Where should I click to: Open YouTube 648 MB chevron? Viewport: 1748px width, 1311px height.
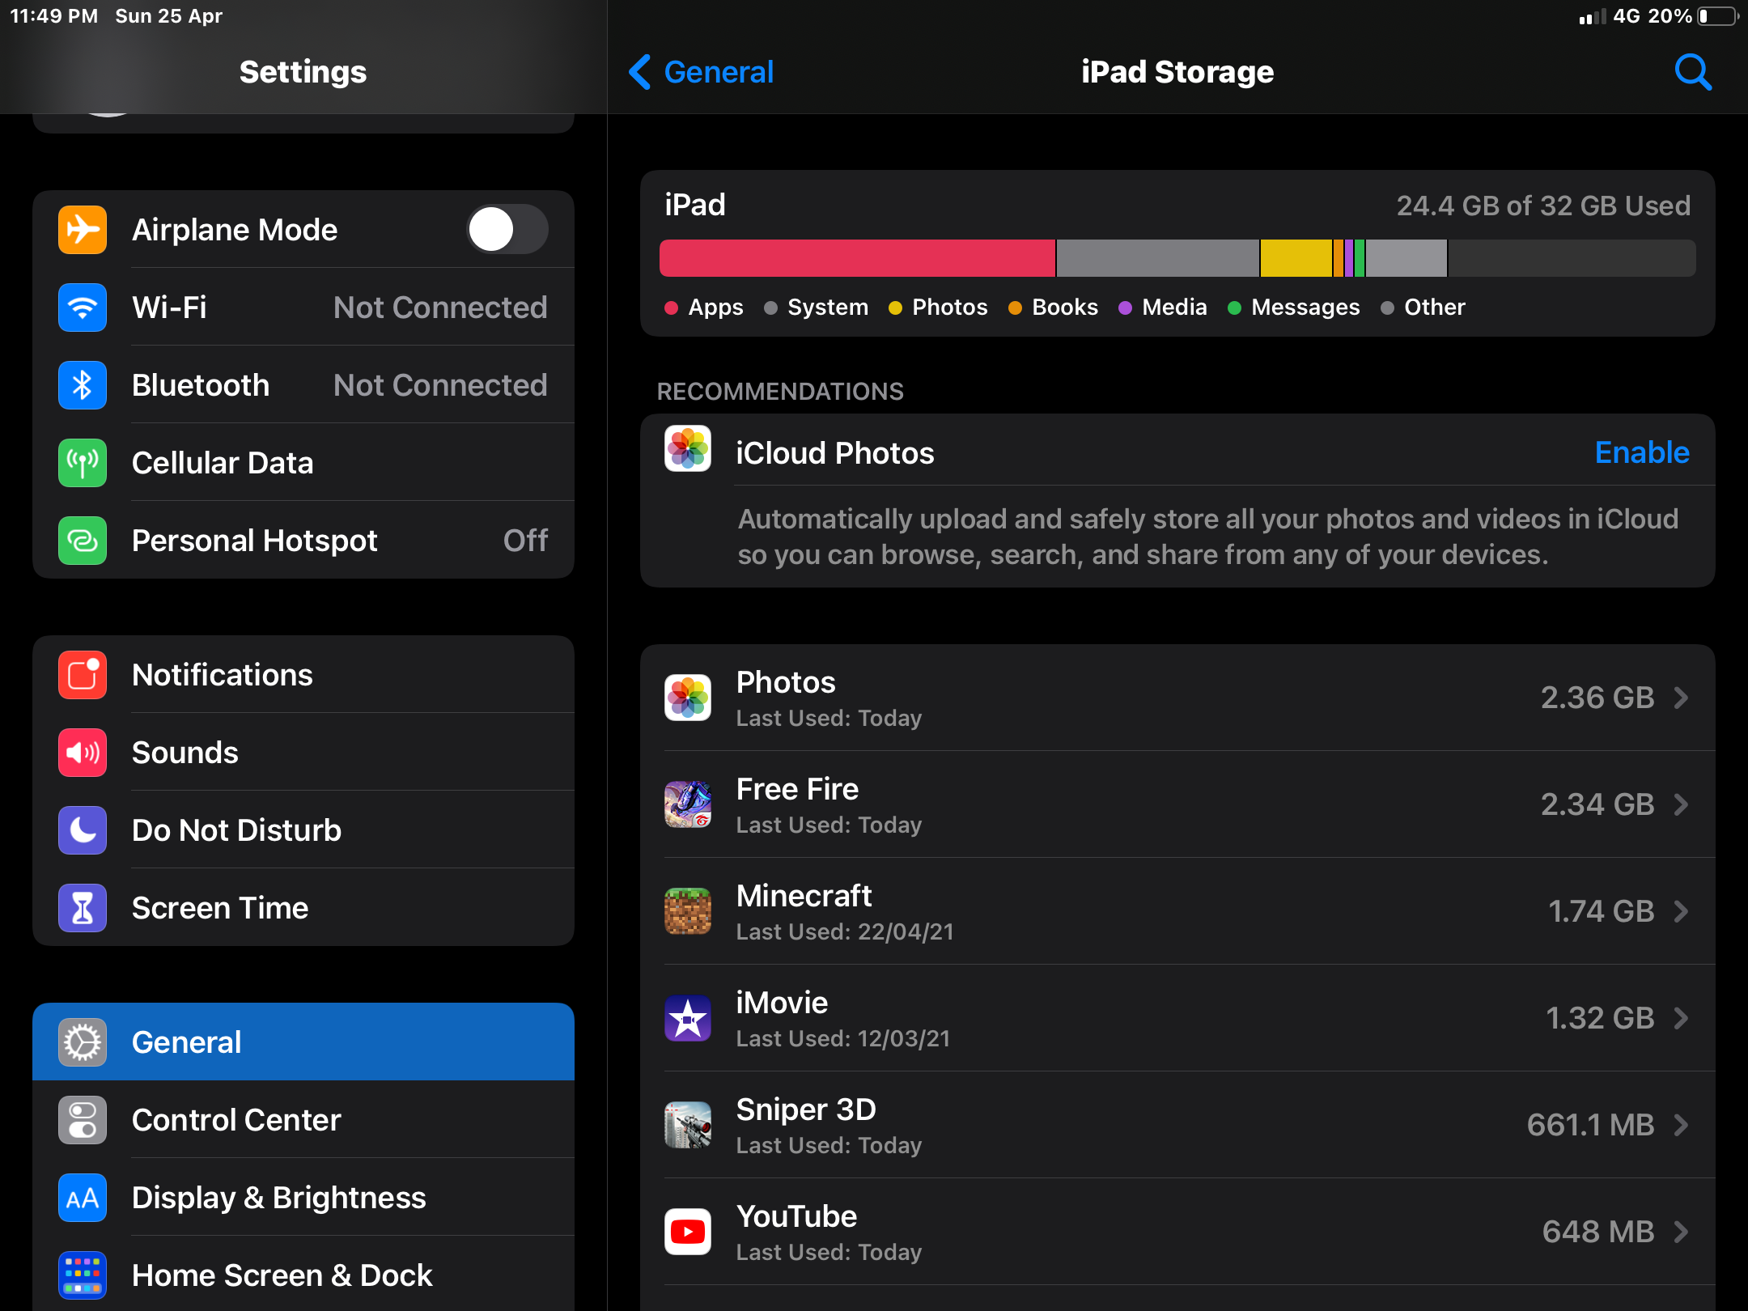[1681, 1232]
